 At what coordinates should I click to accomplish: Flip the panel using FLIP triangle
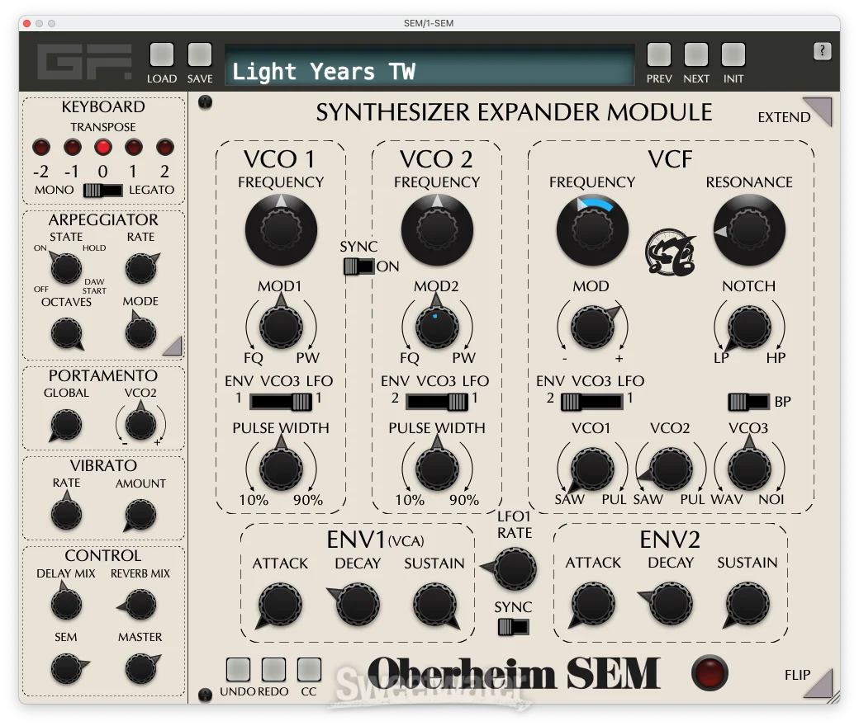pyautogui.click(x=819, y=683)
